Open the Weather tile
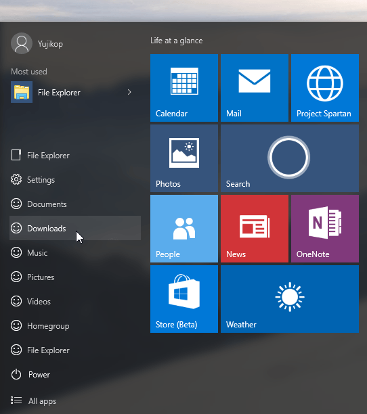 [290, 299]
